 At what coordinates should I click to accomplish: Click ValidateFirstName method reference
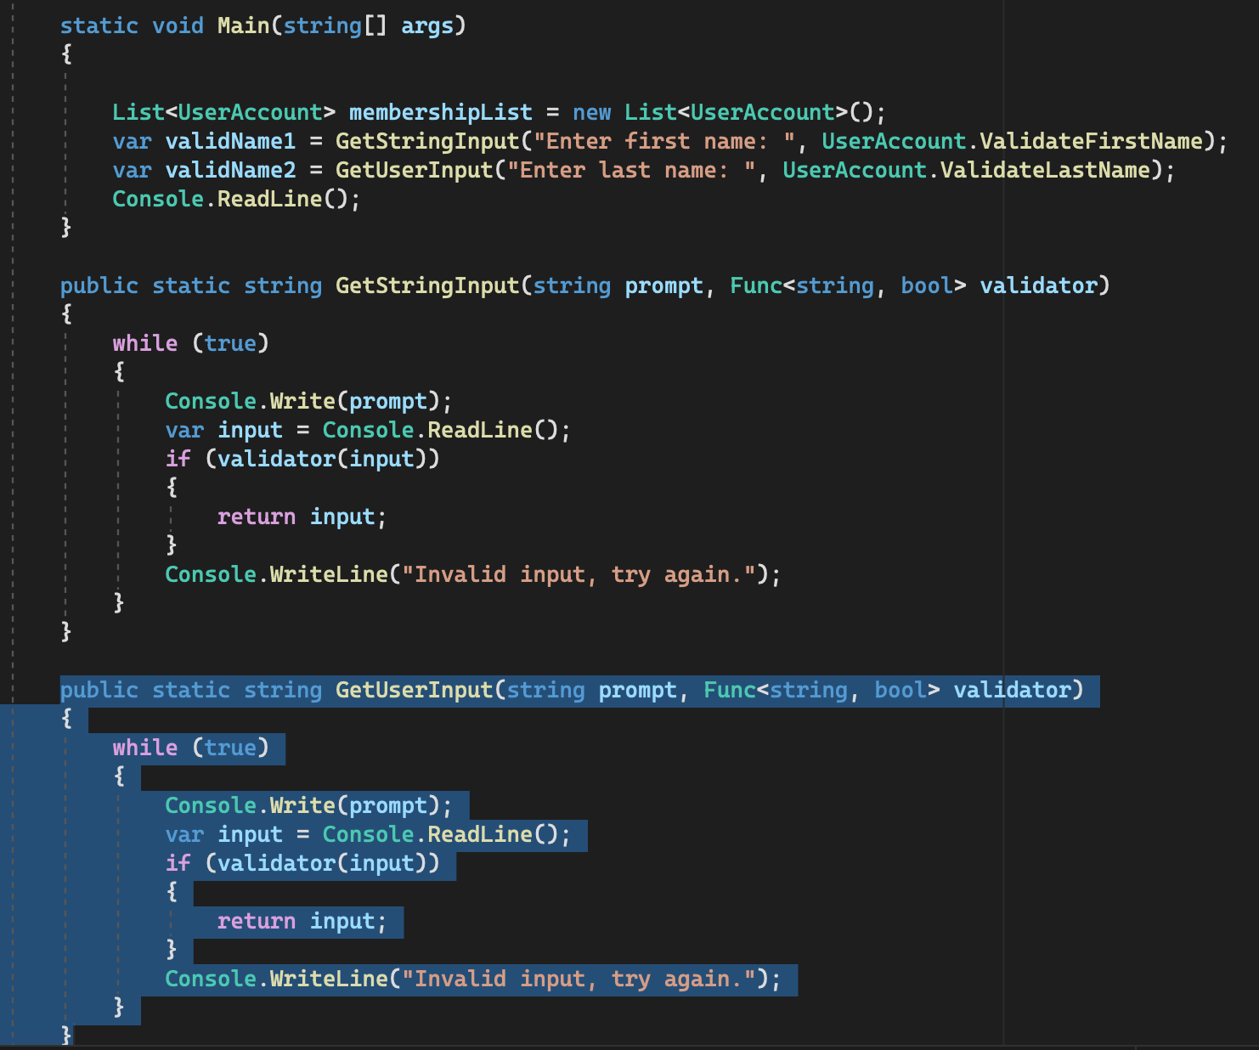click(x=1092, y=141)
